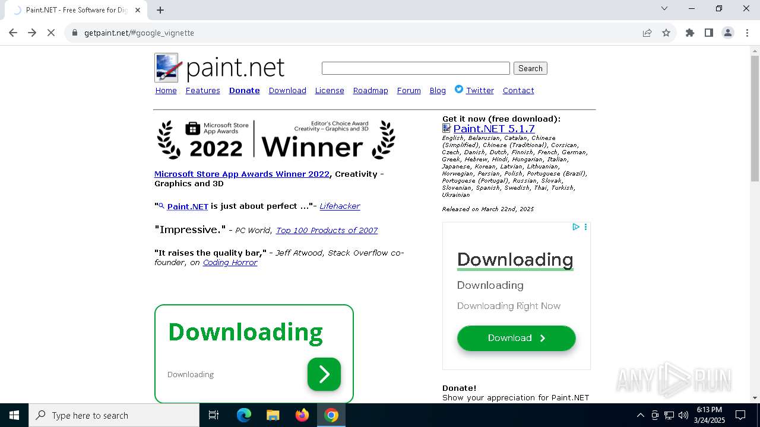Click the browser back arrow
The width and height of the screenshot is (760, 427).
coord(13,33)
